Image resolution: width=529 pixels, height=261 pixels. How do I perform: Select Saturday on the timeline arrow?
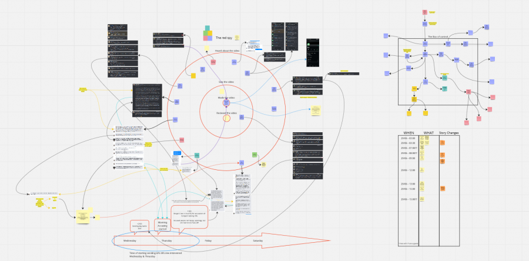point(257,241)
